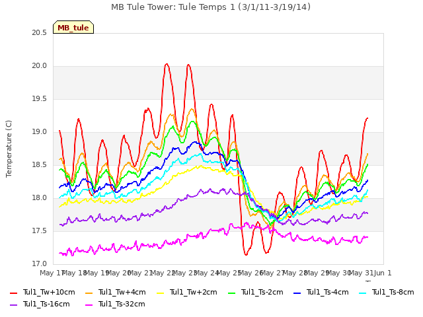Click the cyan Tul1_Ts-8cm legend swatch
423x317 pixels.
pyautogui.click(x=363, y=293)
